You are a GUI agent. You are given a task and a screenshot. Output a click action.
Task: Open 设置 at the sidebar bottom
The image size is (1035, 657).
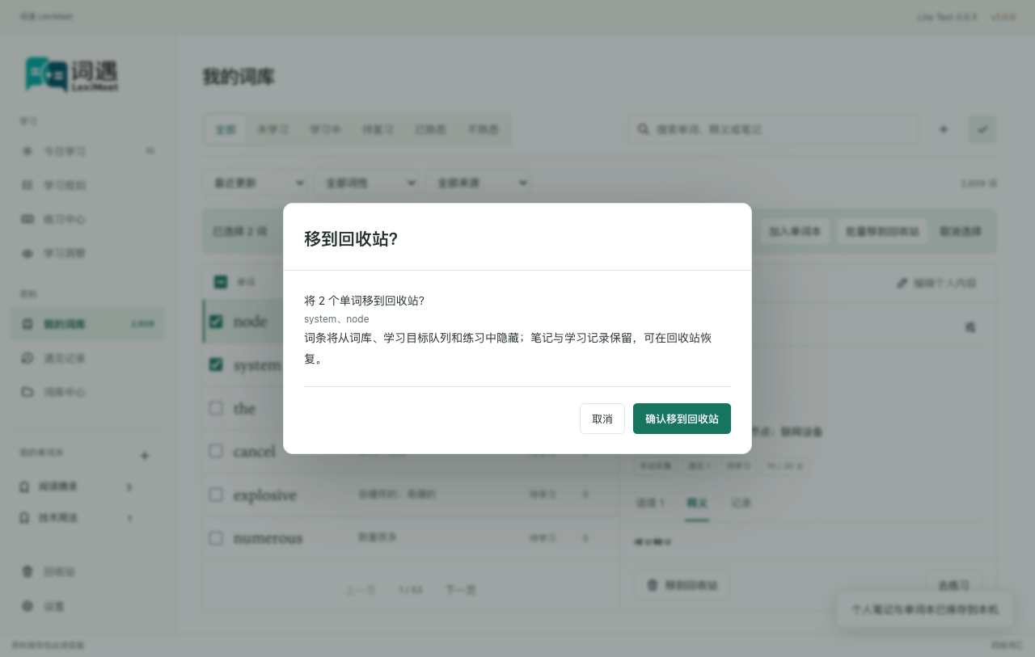coord(87,605)
